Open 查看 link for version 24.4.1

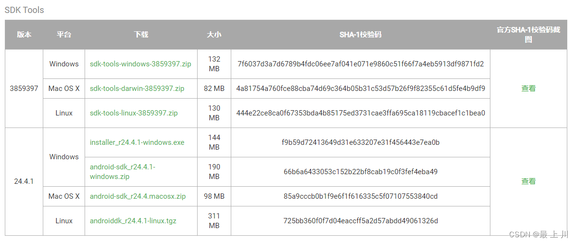528,181
